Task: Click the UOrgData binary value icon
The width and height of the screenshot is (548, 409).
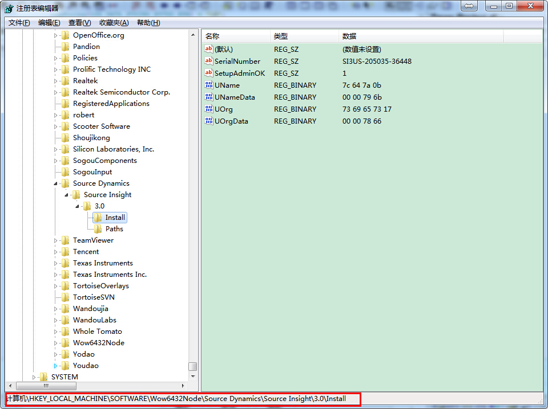Action: pyautogui.click(x=209, y=121)
